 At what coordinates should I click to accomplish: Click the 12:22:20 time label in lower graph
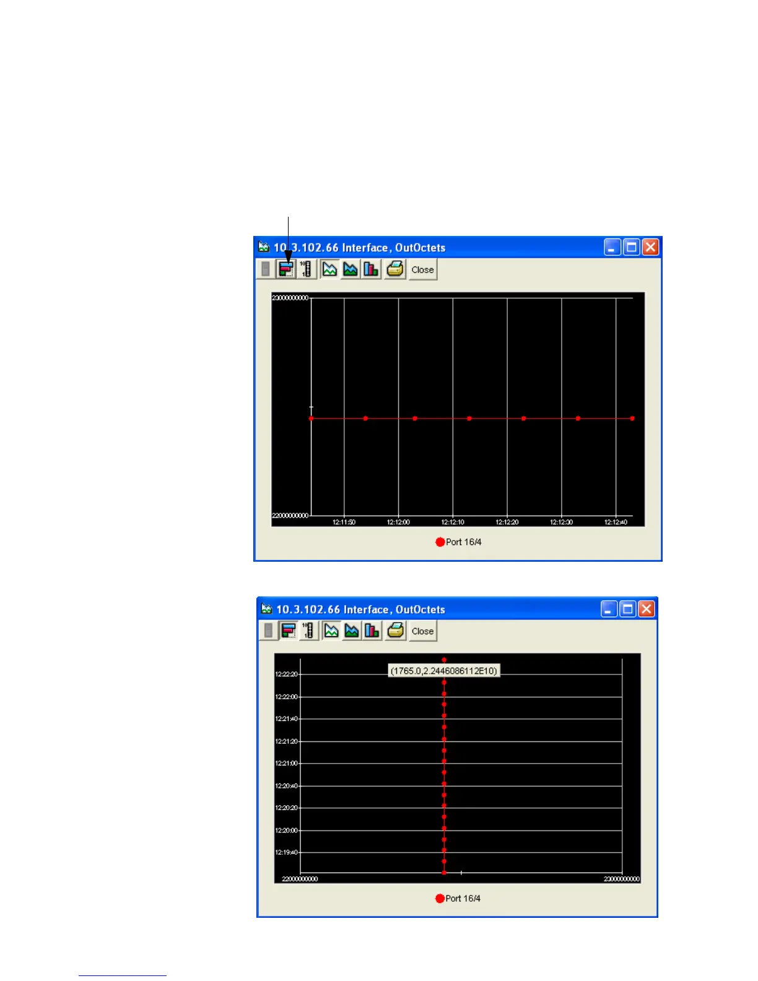click(286, 674)
